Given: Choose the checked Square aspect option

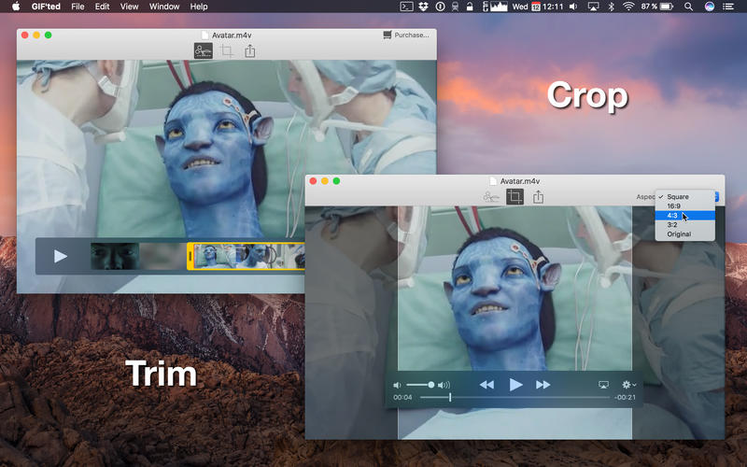Looking at the screenshot, I should pyautogui.click(x=678, y=197).
